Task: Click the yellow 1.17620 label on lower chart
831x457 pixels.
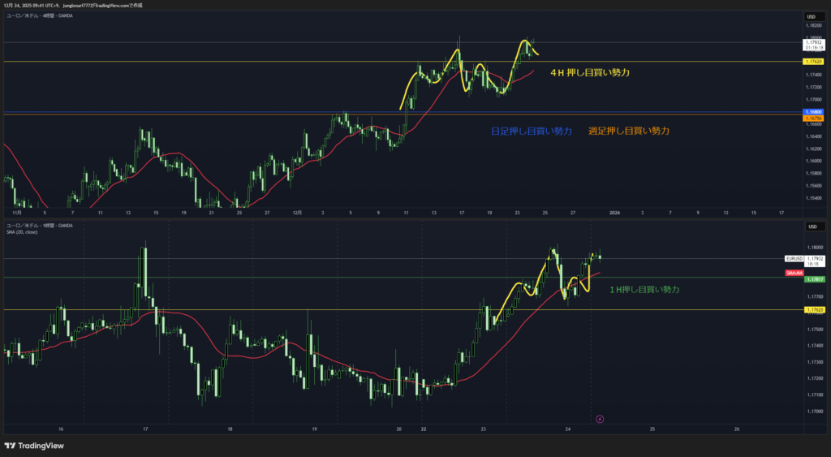Action: [x=813, y=310]
